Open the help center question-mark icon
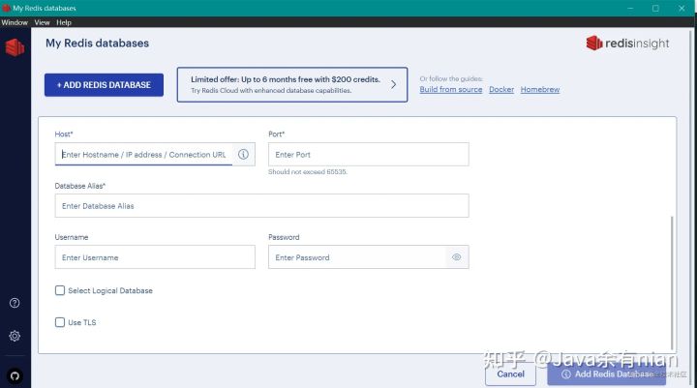Screen dimensions: 697x388 click(x=15, y=303)
